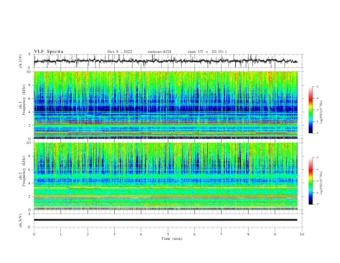Click time axis tick label "5"

[x=168, y=234]
